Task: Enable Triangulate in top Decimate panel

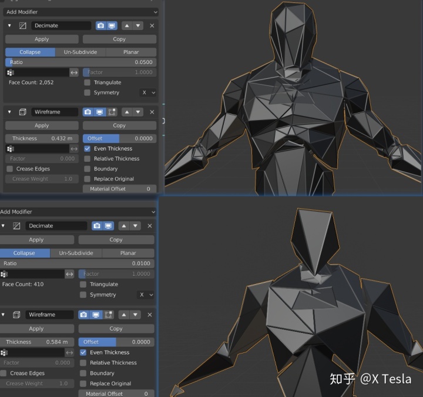Action: click(x=87, y=82)
